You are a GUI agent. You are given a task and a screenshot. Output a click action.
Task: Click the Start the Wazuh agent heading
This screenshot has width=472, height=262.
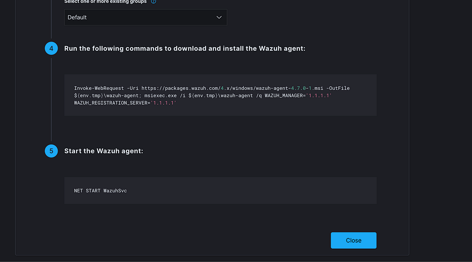[104, 151]
